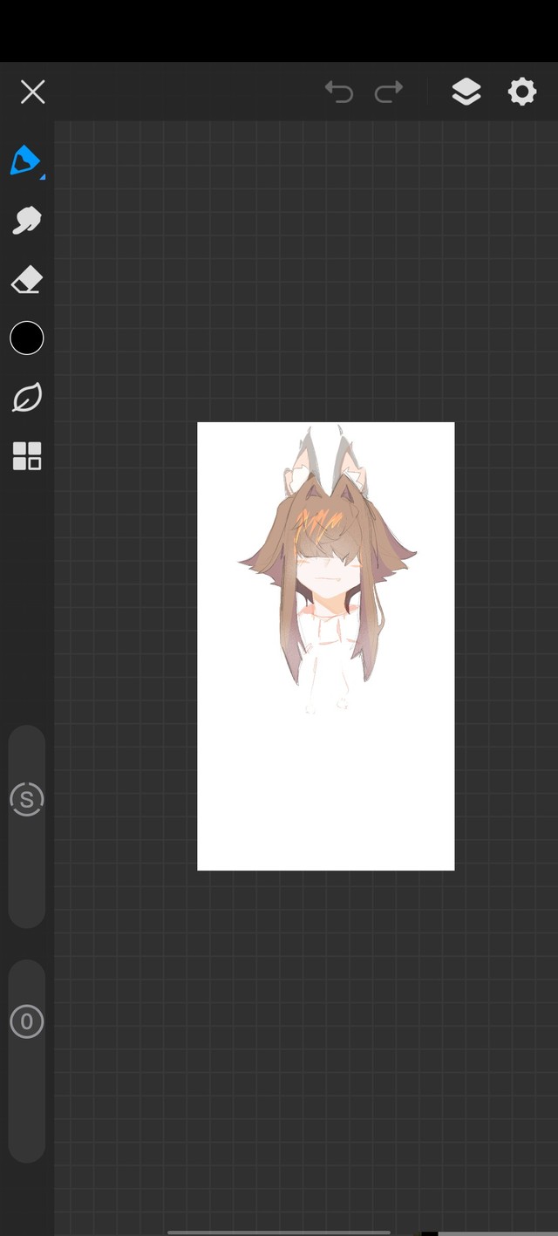Open the black color swatch picker
This screenshot has height=1236, width=558.
pos(26,338)
